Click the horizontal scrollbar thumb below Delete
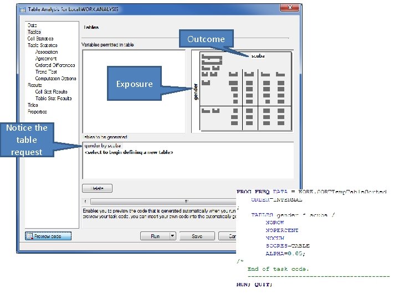Screen dimensions: 399x299 [163, 202]
